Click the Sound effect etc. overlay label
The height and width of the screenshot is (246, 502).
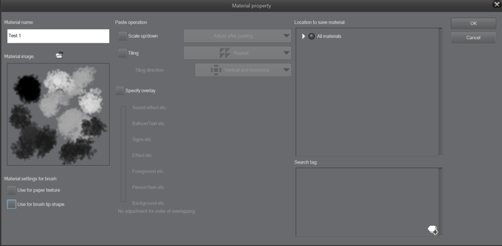pos(150,107)
